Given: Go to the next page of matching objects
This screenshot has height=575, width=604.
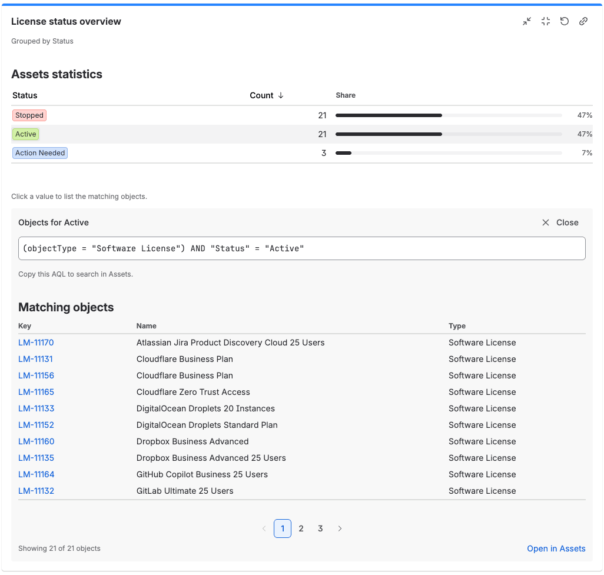Looking at the screenshot, I should click(x=340, y=529).
